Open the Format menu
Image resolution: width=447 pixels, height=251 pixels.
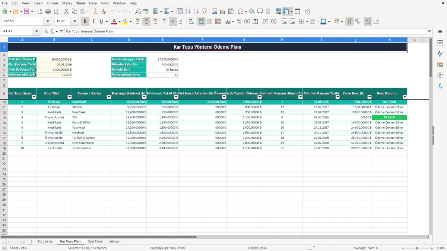pos(52,3)
